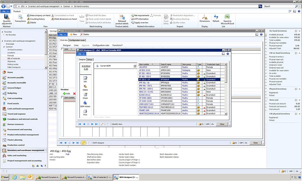The width and height of the screenshot is (302, 181).
Task: Sort by Item number column header
Action: click(x=149, y=64)
